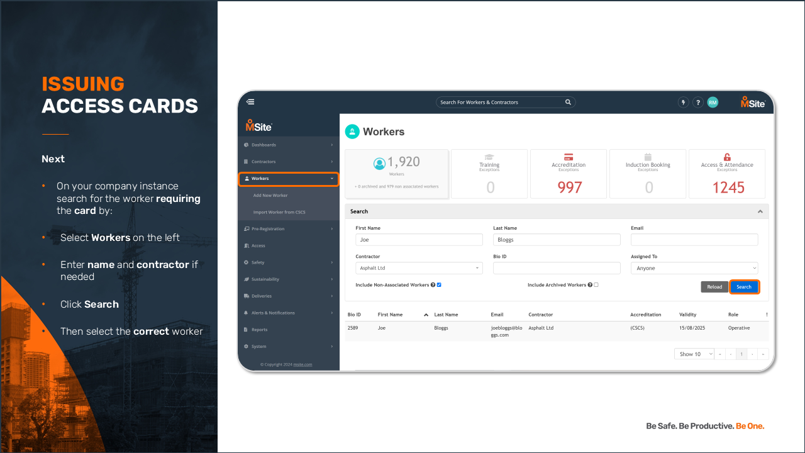This screenshot has height=453, width=805.
Task: Click the RM user avatar
Action: pyautogui.click(x=713, y=103)
